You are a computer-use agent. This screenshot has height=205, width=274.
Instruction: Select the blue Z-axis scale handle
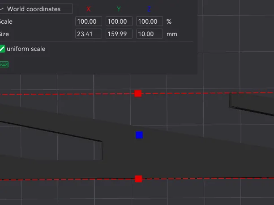tap(139, 135)
